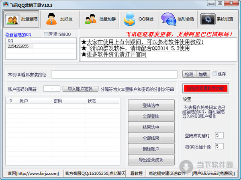Toggle the 保存 save checkbox
The height and width of the screenshot is (180, 241).
[x=215, y=74]
